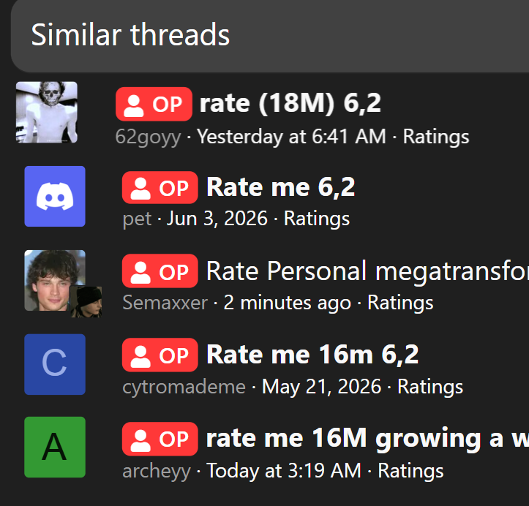The width and height of the screenshot is (529, 506).
Task: Visit the archeyy user profile
Action: (157, 471)
